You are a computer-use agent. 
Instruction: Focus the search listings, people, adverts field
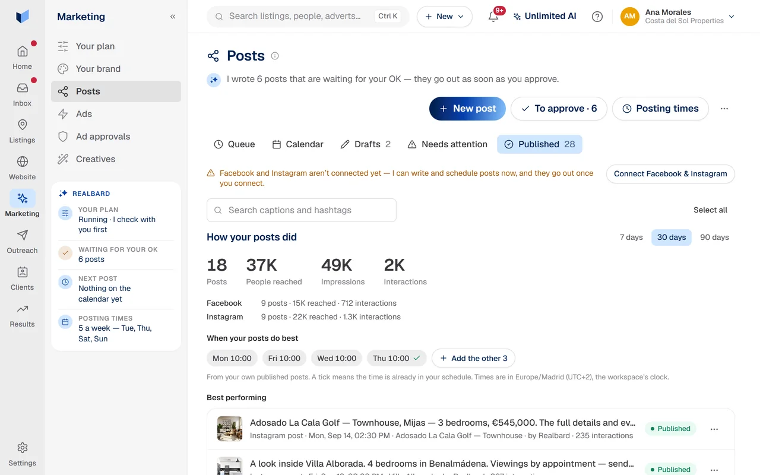coord(308,17)
